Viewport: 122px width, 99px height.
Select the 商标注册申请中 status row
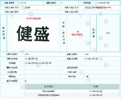click(x=49, y=91)
